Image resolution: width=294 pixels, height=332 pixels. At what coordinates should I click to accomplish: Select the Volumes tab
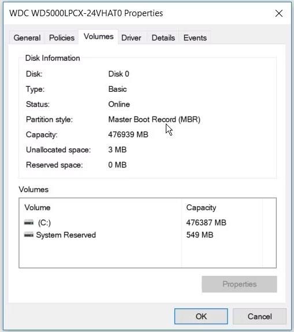99,36
